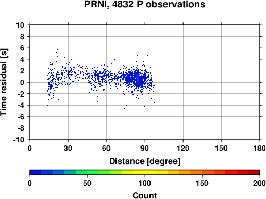The height and width of the screenshot is (199, 266).
Task: Click the colorbar tick label "50"
Action: (x=87, y=183)
